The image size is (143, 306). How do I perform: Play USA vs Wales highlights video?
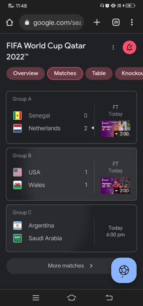click(x=115, y=186)
